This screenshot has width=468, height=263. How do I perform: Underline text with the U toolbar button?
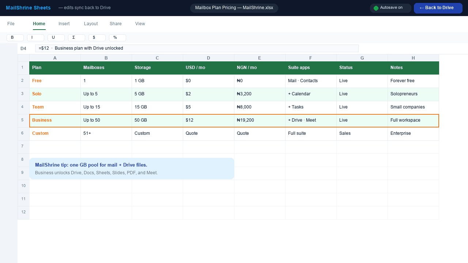point(56,38)
